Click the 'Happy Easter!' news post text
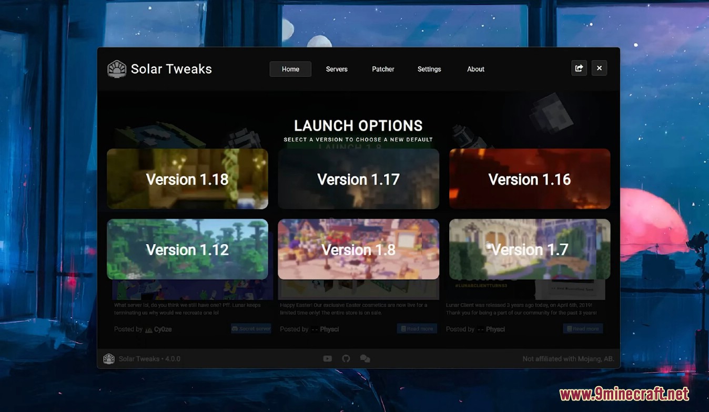 [353, 308]
